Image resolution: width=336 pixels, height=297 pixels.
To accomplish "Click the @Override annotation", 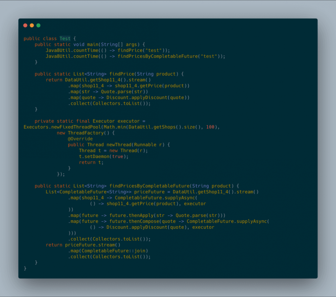I will [x=80, y=139].
